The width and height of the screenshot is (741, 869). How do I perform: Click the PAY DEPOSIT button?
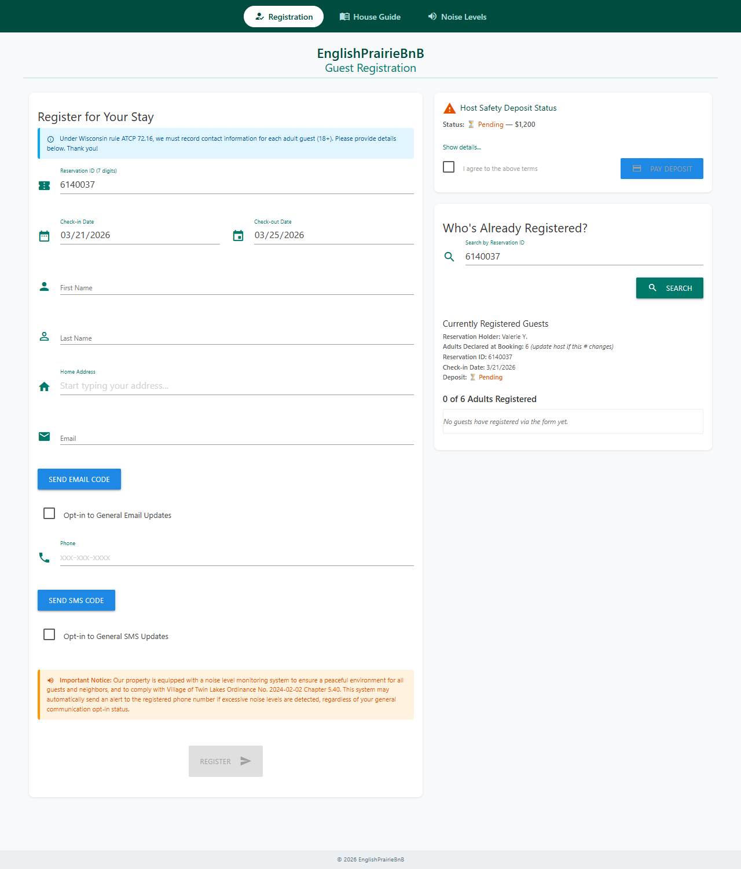point(662,169)
